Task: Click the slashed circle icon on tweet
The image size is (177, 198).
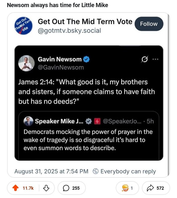Action: [145, 59]
